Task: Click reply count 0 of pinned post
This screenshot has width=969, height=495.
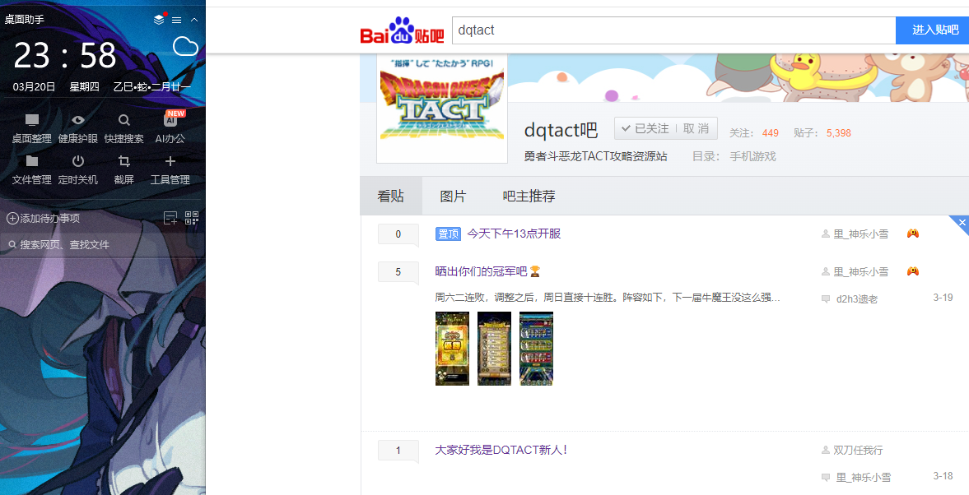Action: tap(398, 234)
